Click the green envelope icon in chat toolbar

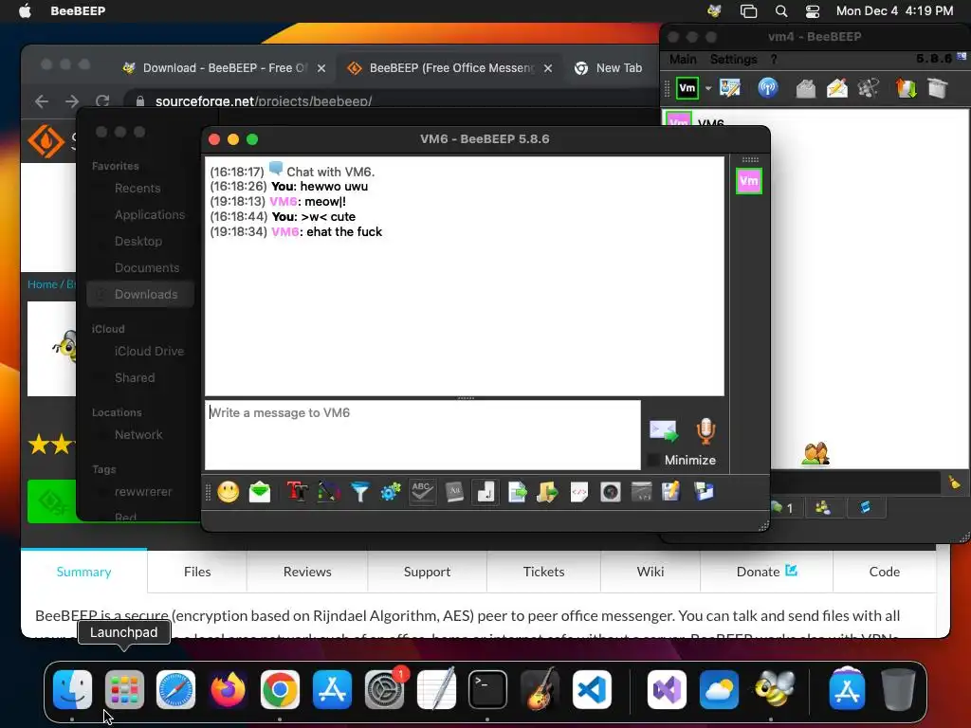click(x=260, y=492)
